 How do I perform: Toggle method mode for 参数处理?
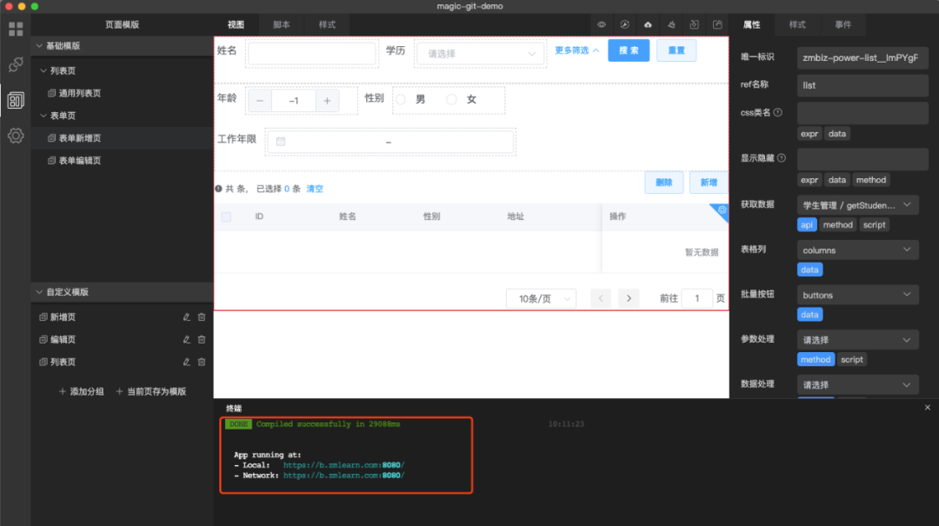[x=816, y=359]
